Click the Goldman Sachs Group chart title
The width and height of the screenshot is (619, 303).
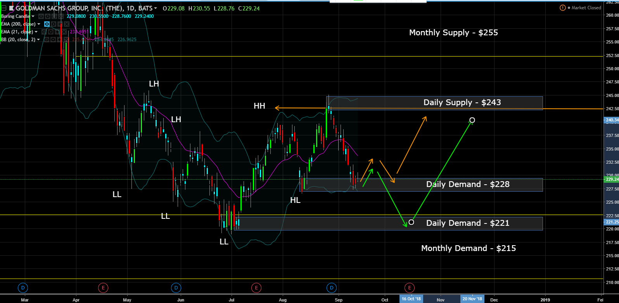pyautogui.click(x=84, y=8)
